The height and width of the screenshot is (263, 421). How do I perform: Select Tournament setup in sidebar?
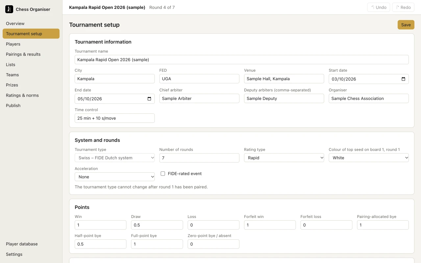coord(31,34)
